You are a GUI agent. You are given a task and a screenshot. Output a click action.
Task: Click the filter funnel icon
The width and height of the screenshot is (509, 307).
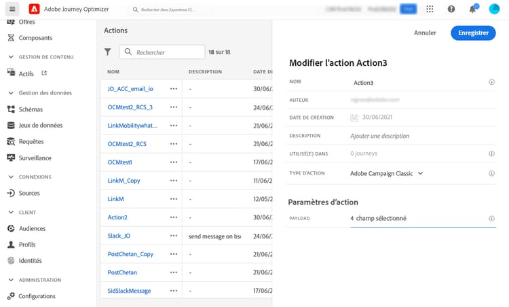coord(108,52)
